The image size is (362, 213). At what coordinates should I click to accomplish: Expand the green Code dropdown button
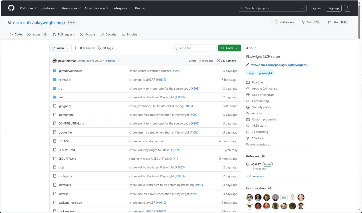click(x=229, y=48)
